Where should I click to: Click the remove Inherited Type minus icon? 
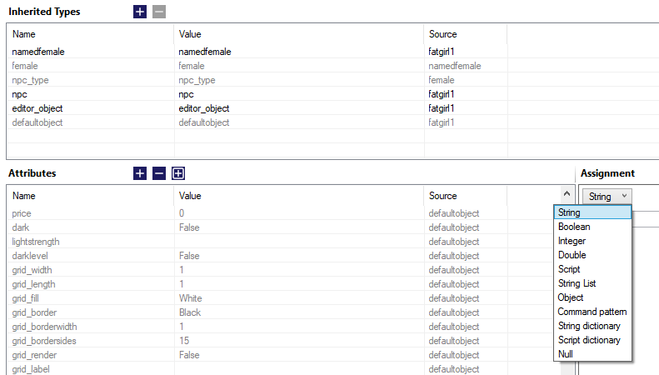[159, 12]
